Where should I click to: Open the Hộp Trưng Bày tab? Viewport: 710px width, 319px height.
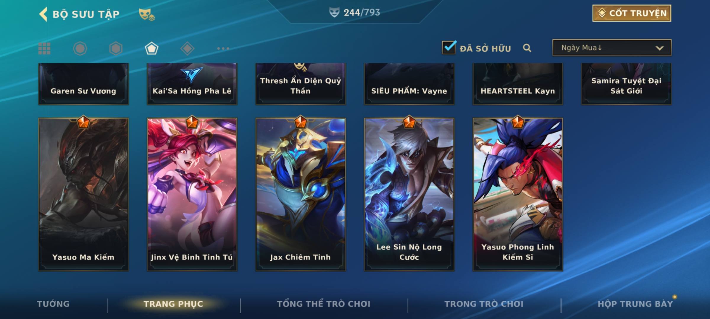point(635,304)
